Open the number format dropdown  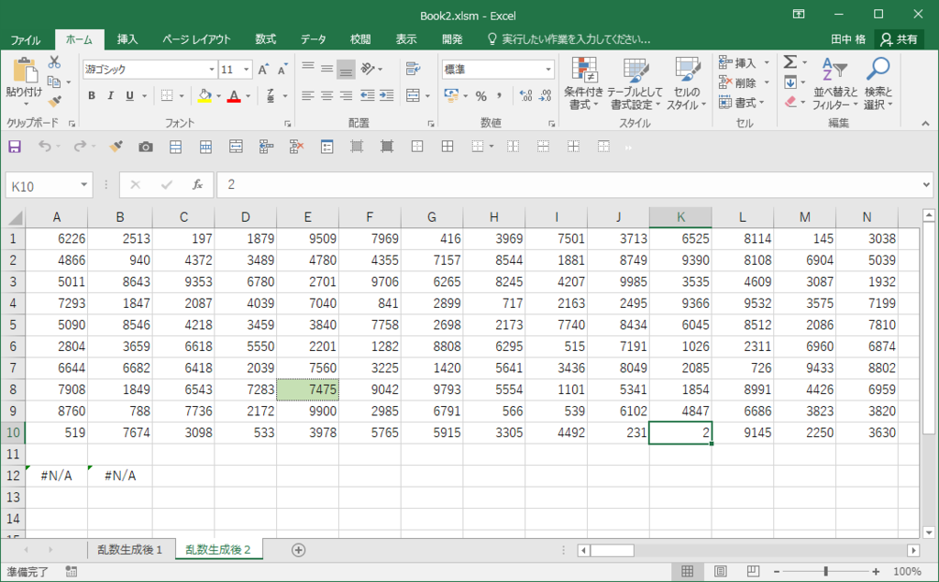coord(548,70)
